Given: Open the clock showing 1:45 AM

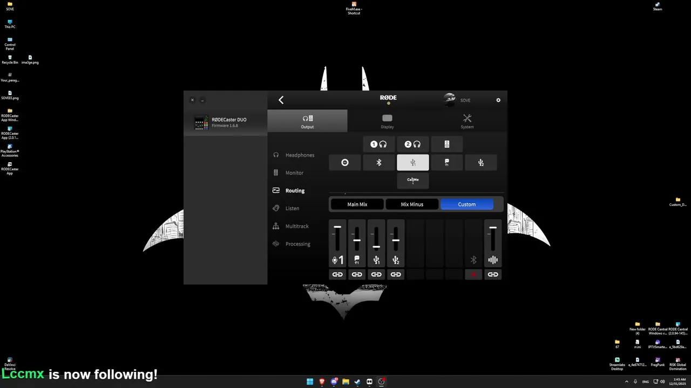Looking at the screenshot, I should coord(679,382).
